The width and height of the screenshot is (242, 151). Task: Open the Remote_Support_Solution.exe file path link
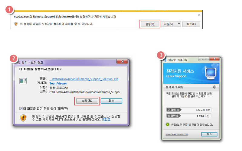[84, 79]
